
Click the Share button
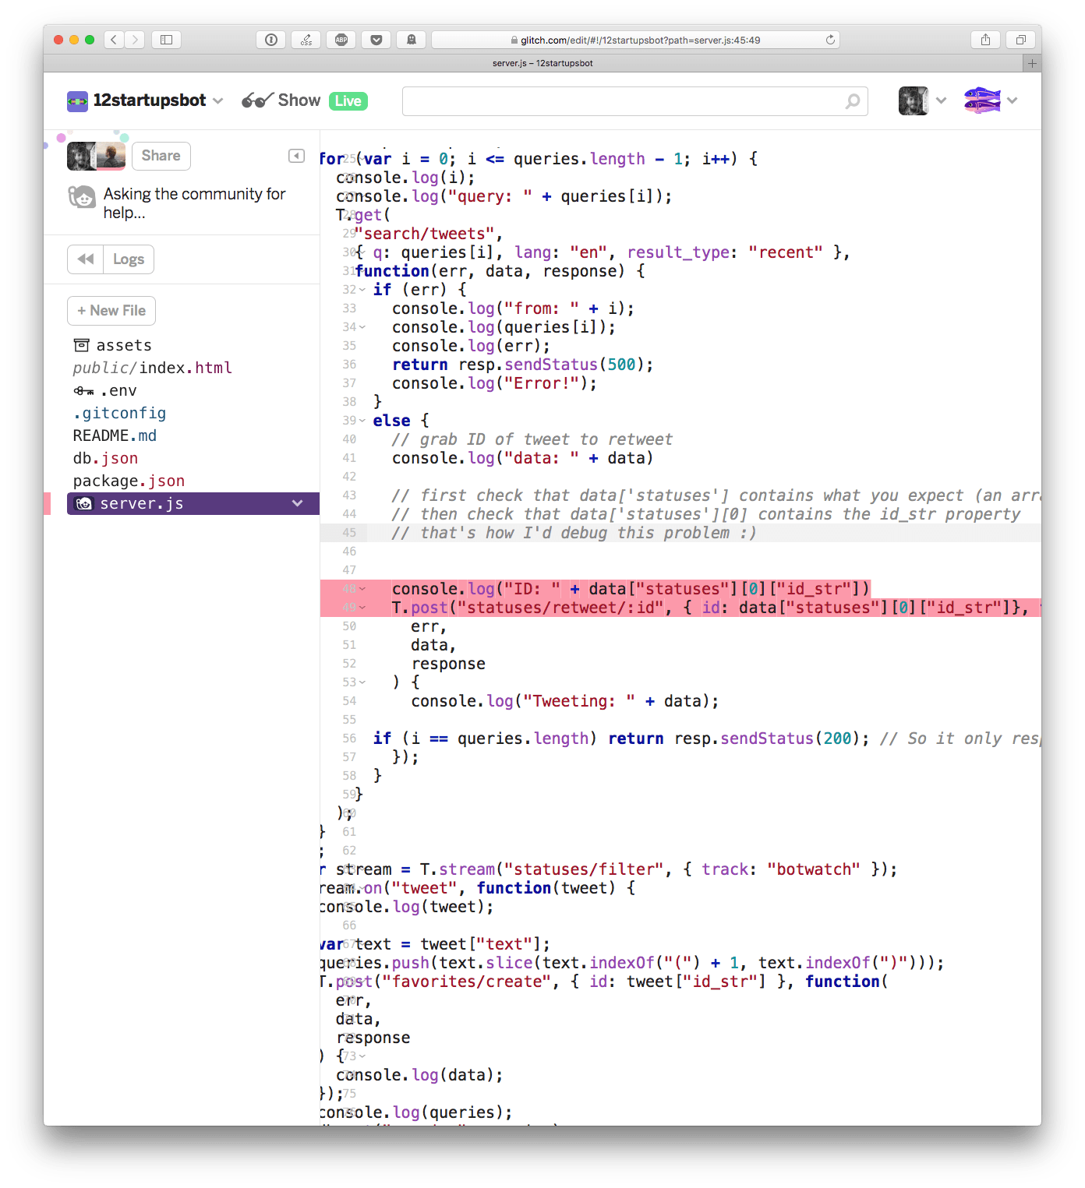[x=161, y=156]
